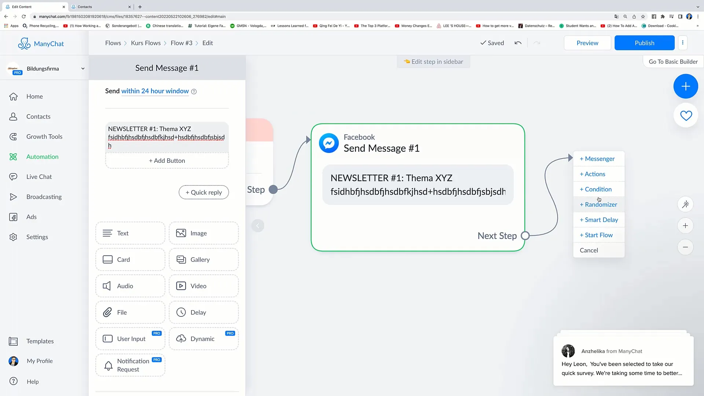The image size is (704, 396).
Task: Open Kurs Flows breadcrumb item
Action: [146, 43]
